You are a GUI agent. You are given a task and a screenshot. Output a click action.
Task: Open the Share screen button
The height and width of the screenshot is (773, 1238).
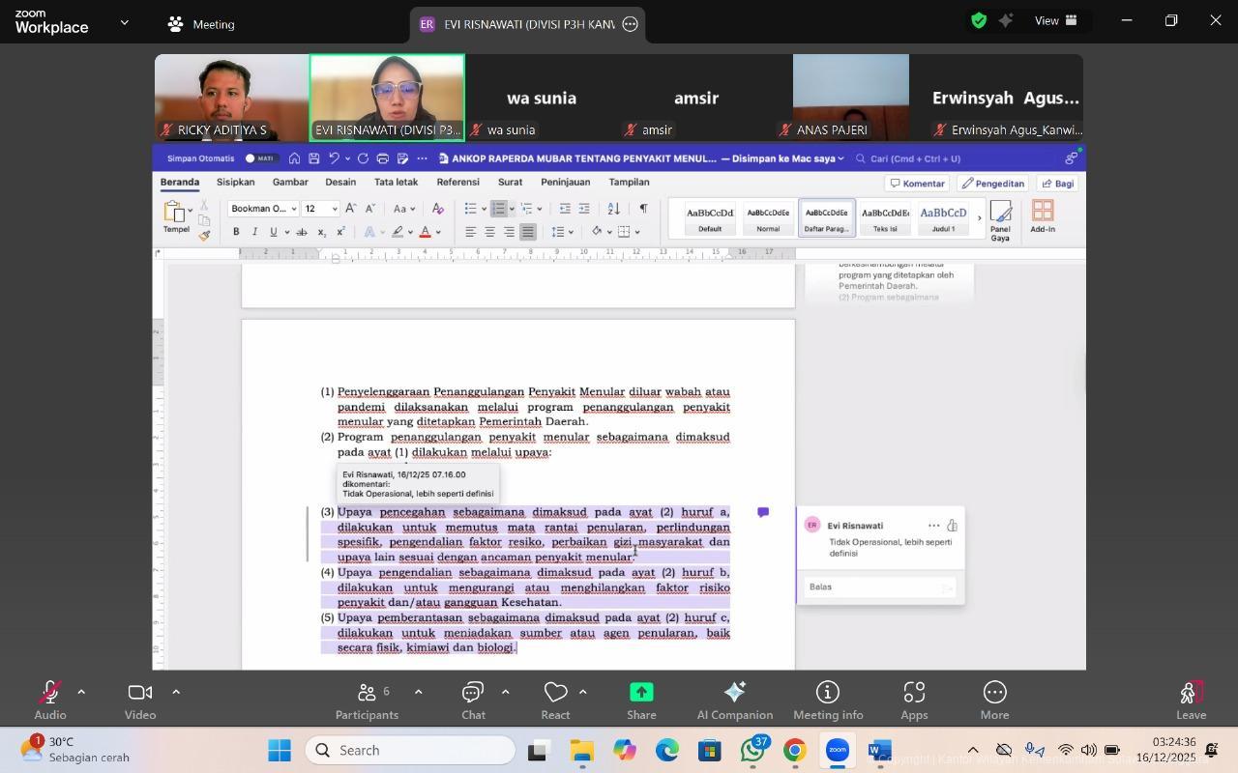640,700
